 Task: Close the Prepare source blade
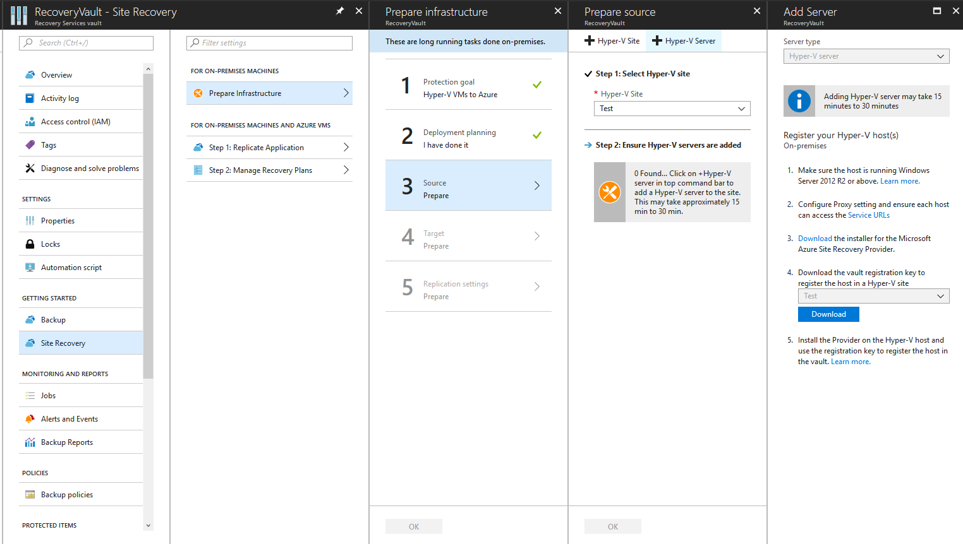(x=757, y=11)
